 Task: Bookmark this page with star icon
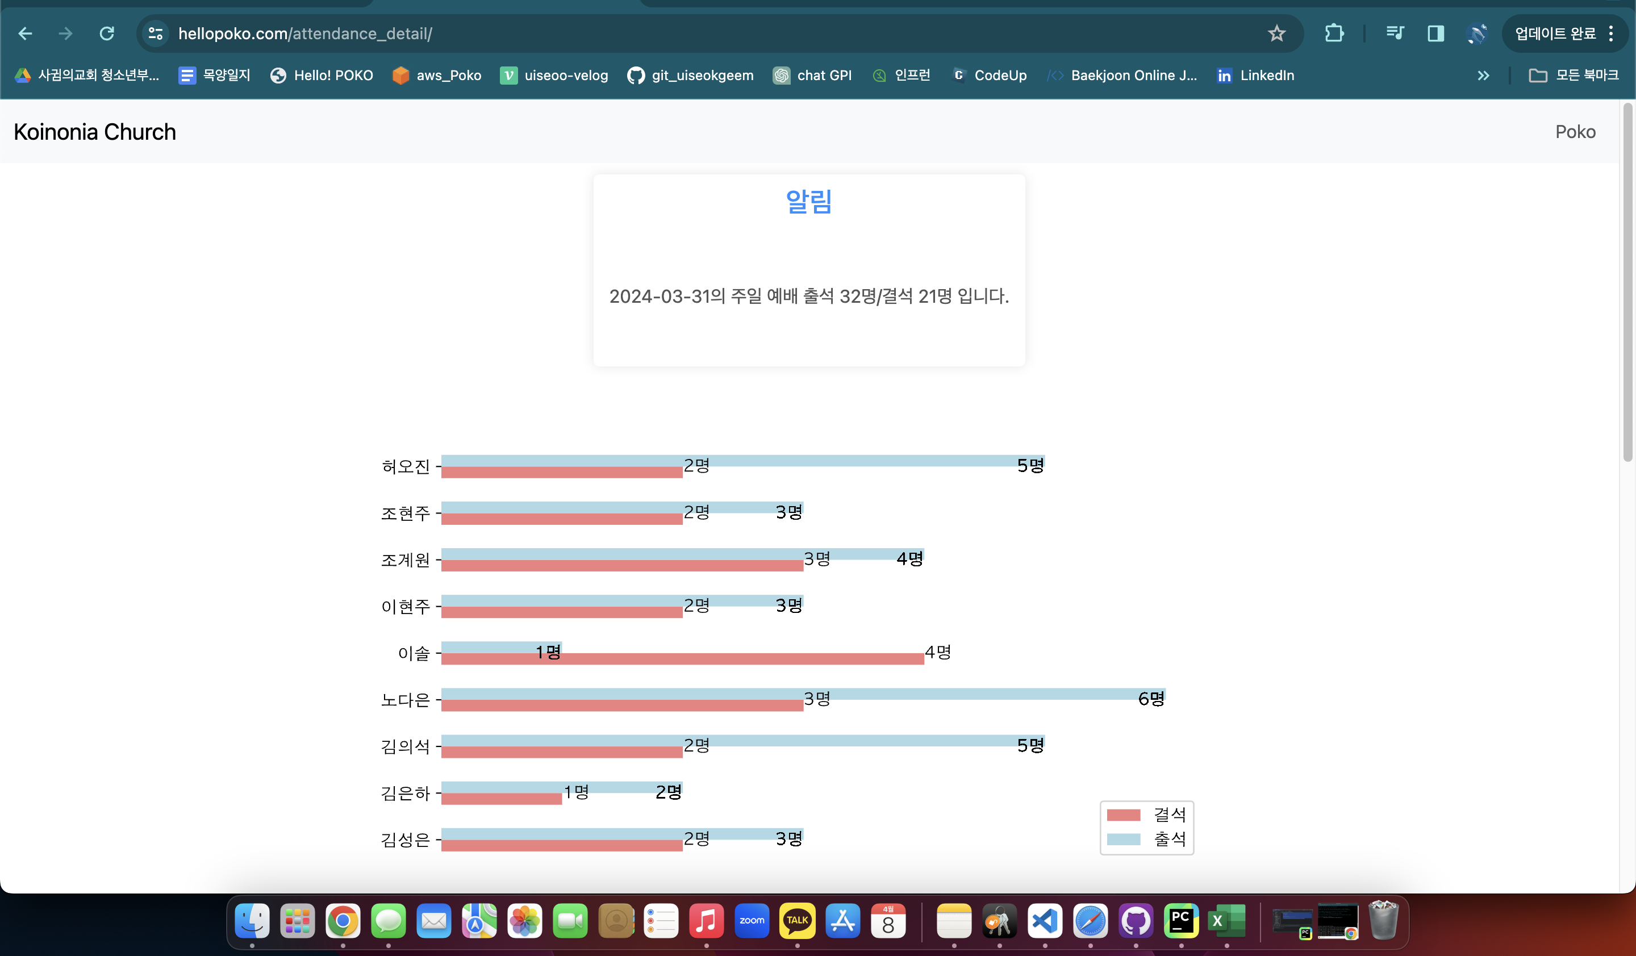pyautogui.click(x=1276, y=33)
